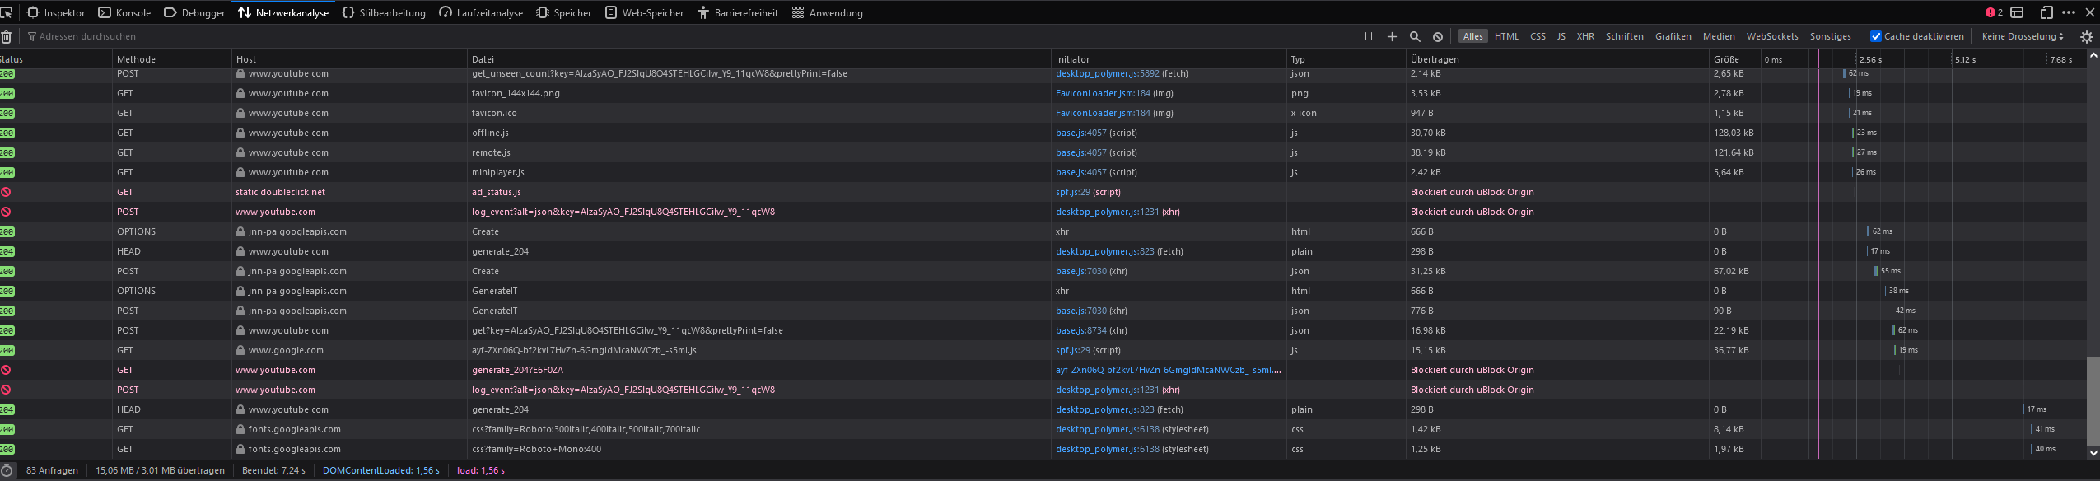Start performance analysis with stopwatch icon
The width and height of the screenshot is (2100, 481).
[x=7, y=470]
